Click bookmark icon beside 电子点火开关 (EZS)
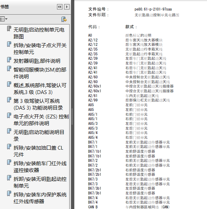 pyautogui.click(x=9, y=115)
